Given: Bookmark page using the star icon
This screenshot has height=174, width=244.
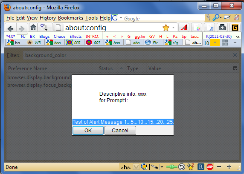Looking at the screenshot, I should tap(166, 28).
